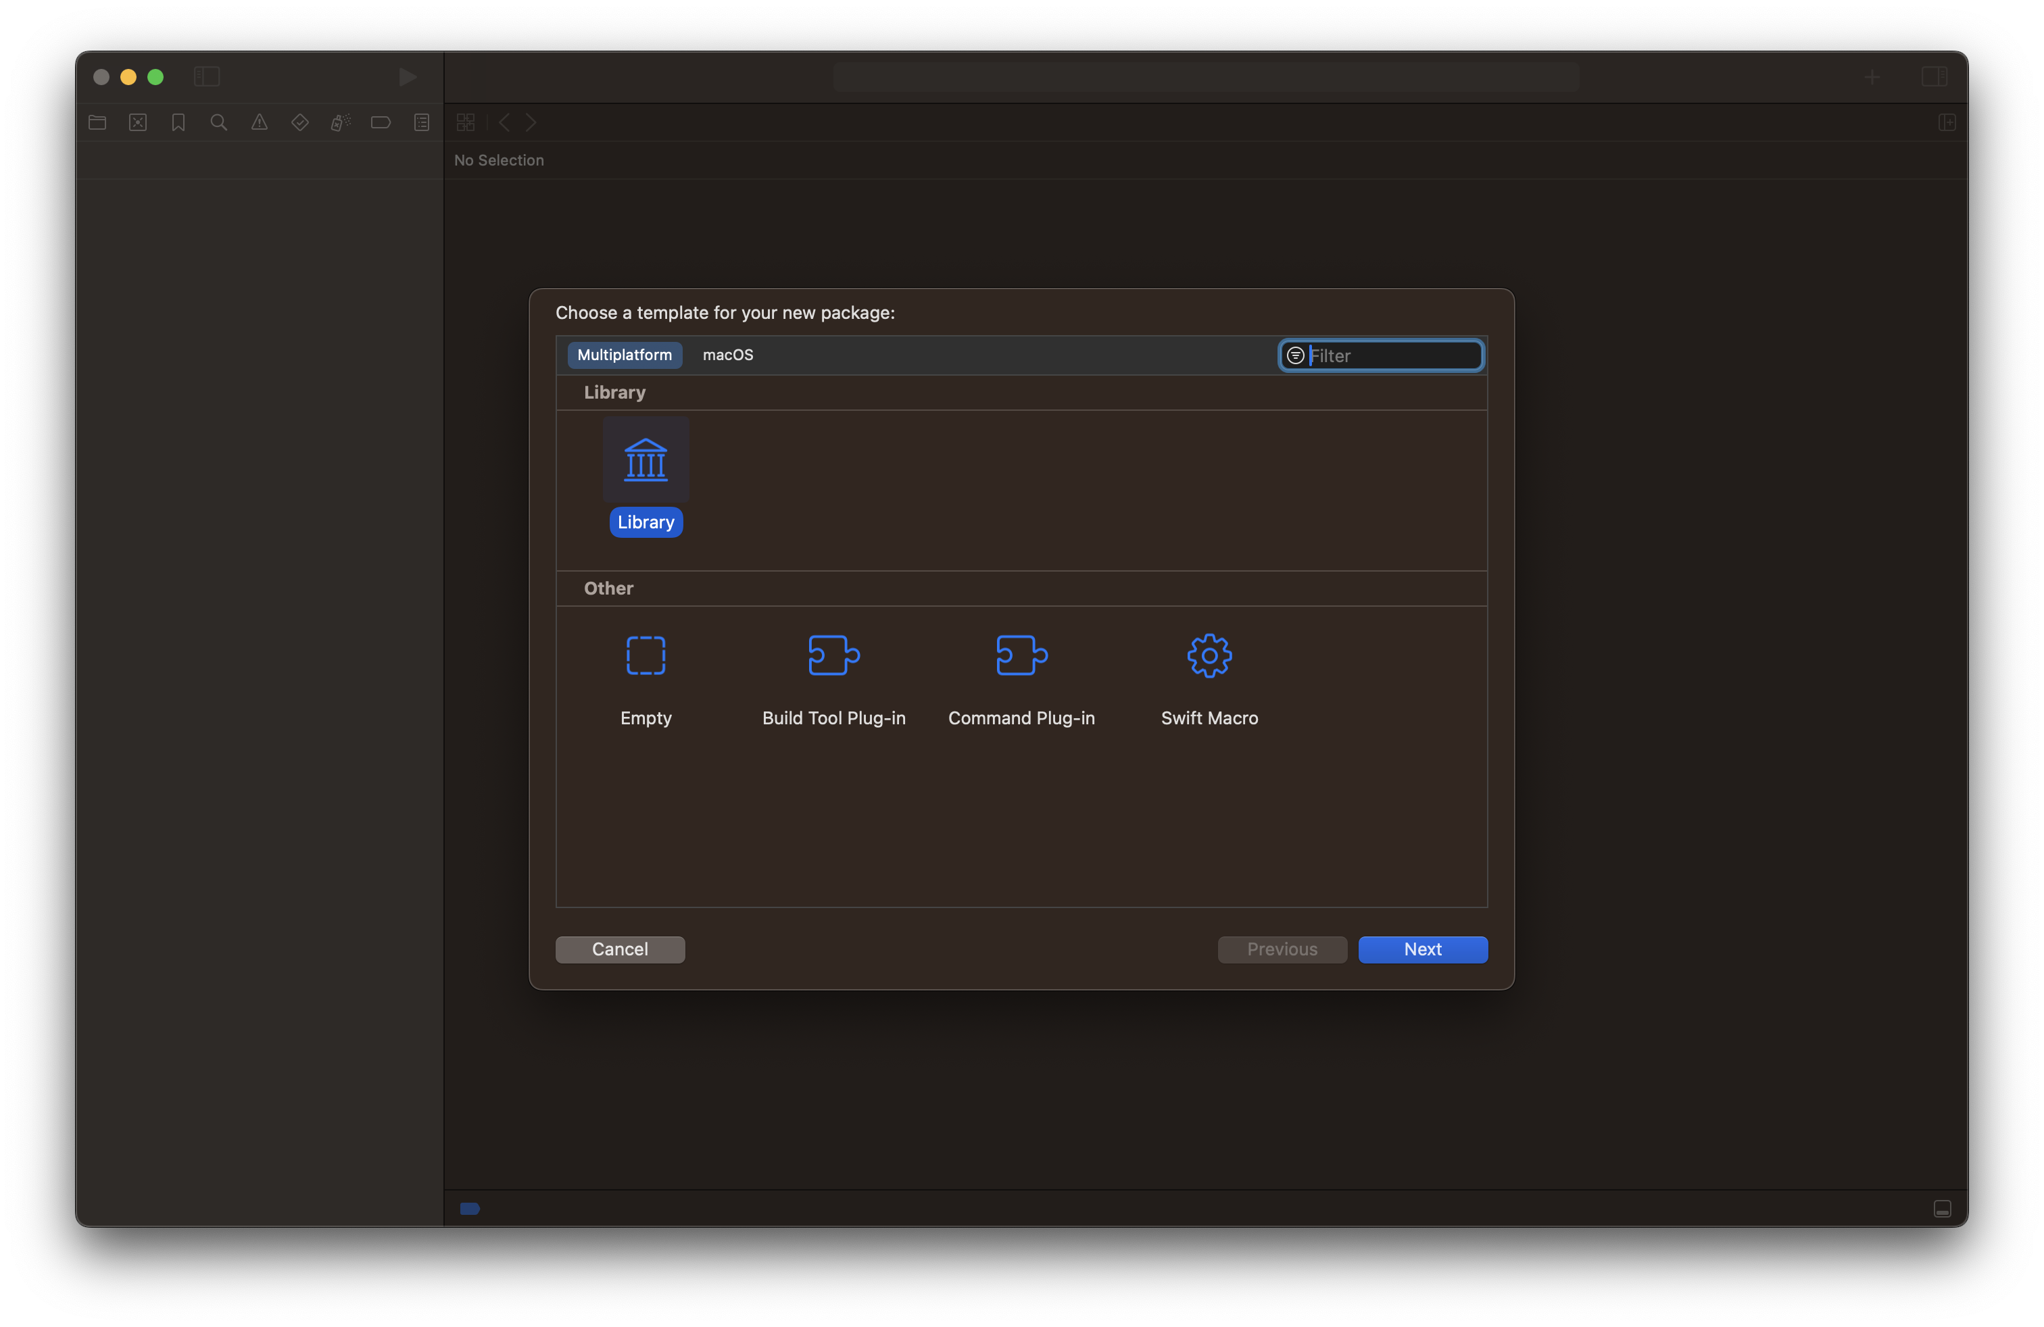Click the Next button

[1422, 949]
